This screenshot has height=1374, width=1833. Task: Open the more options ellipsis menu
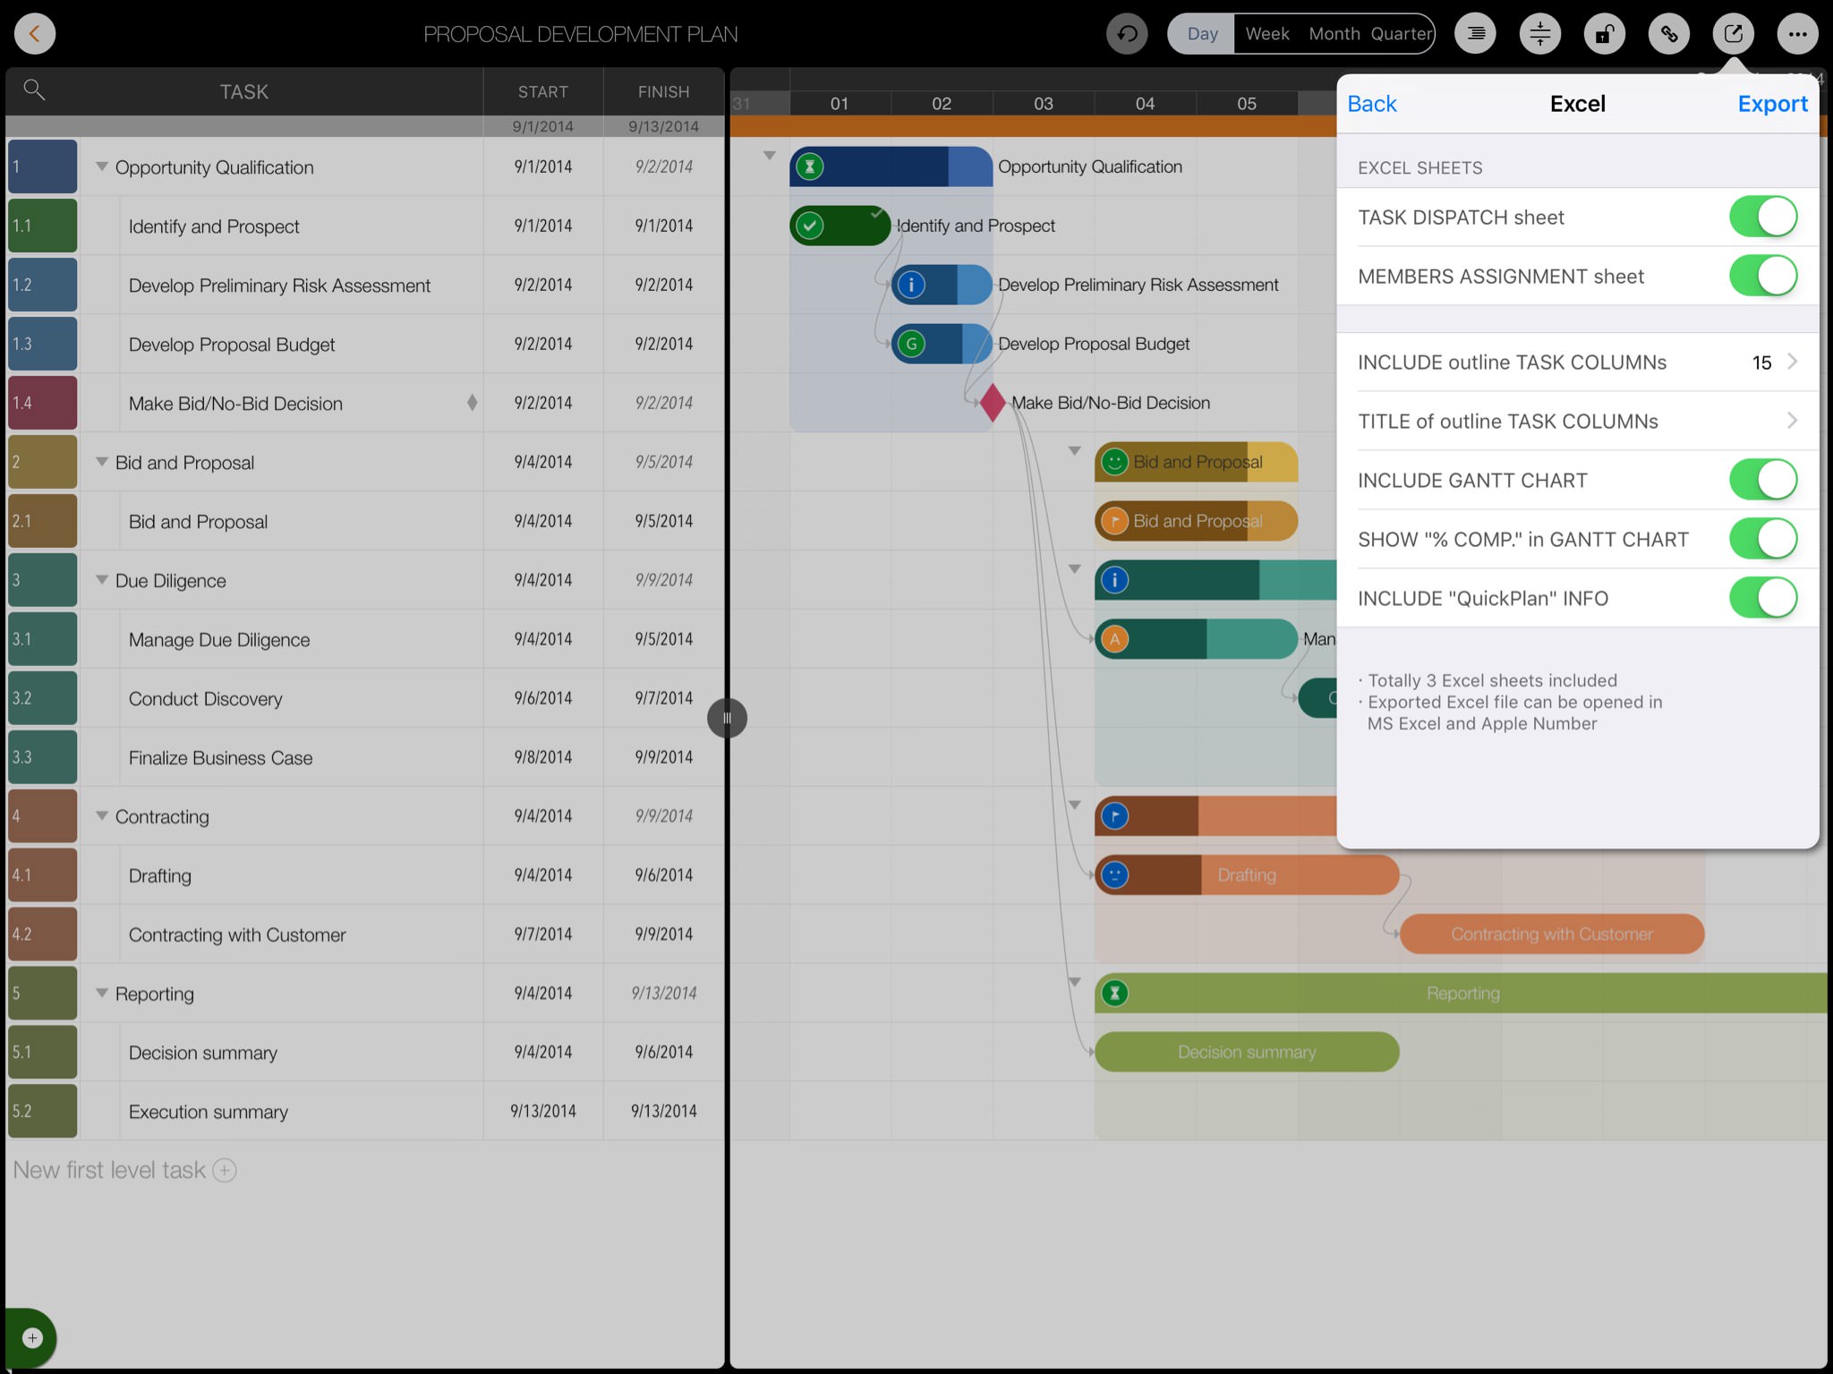[x=1797, y=34]
